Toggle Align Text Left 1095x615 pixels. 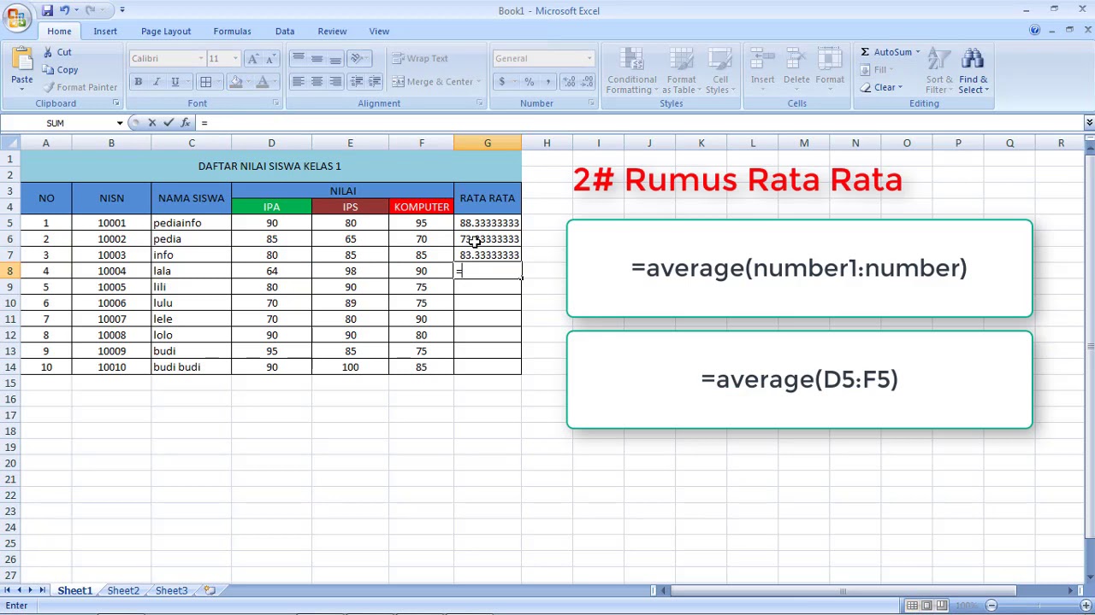(x=298, y=82)
